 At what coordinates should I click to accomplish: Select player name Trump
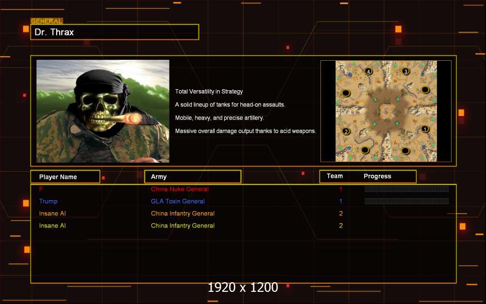click(x=49, y=201)
